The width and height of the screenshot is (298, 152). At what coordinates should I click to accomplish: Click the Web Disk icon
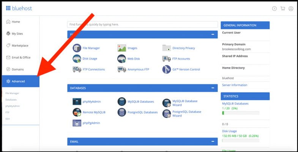click(121, 59)
